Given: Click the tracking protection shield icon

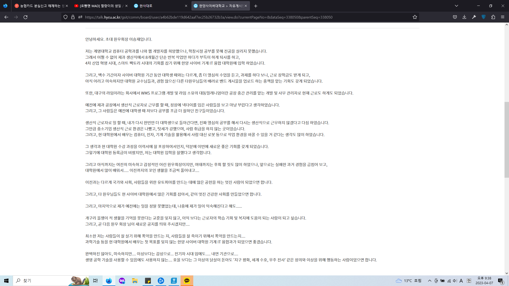Looking at the screenshot, I should coord(65,17).
